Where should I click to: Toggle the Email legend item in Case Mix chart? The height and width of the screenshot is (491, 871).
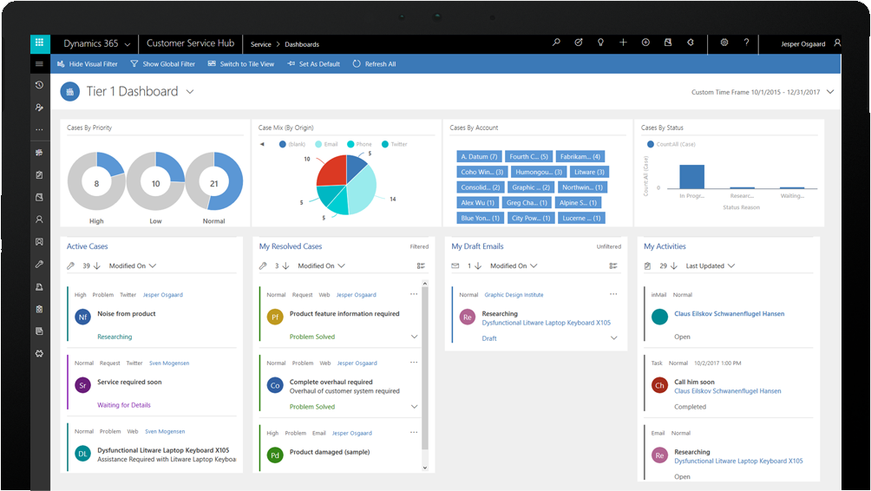click(326, 144)
